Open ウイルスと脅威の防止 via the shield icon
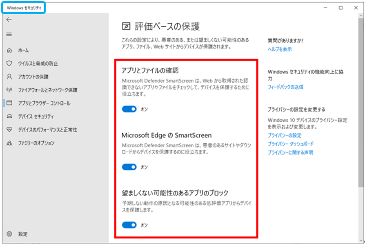 (9, 63)
